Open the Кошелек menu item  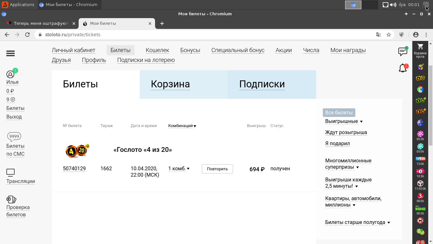pos(157,50)
